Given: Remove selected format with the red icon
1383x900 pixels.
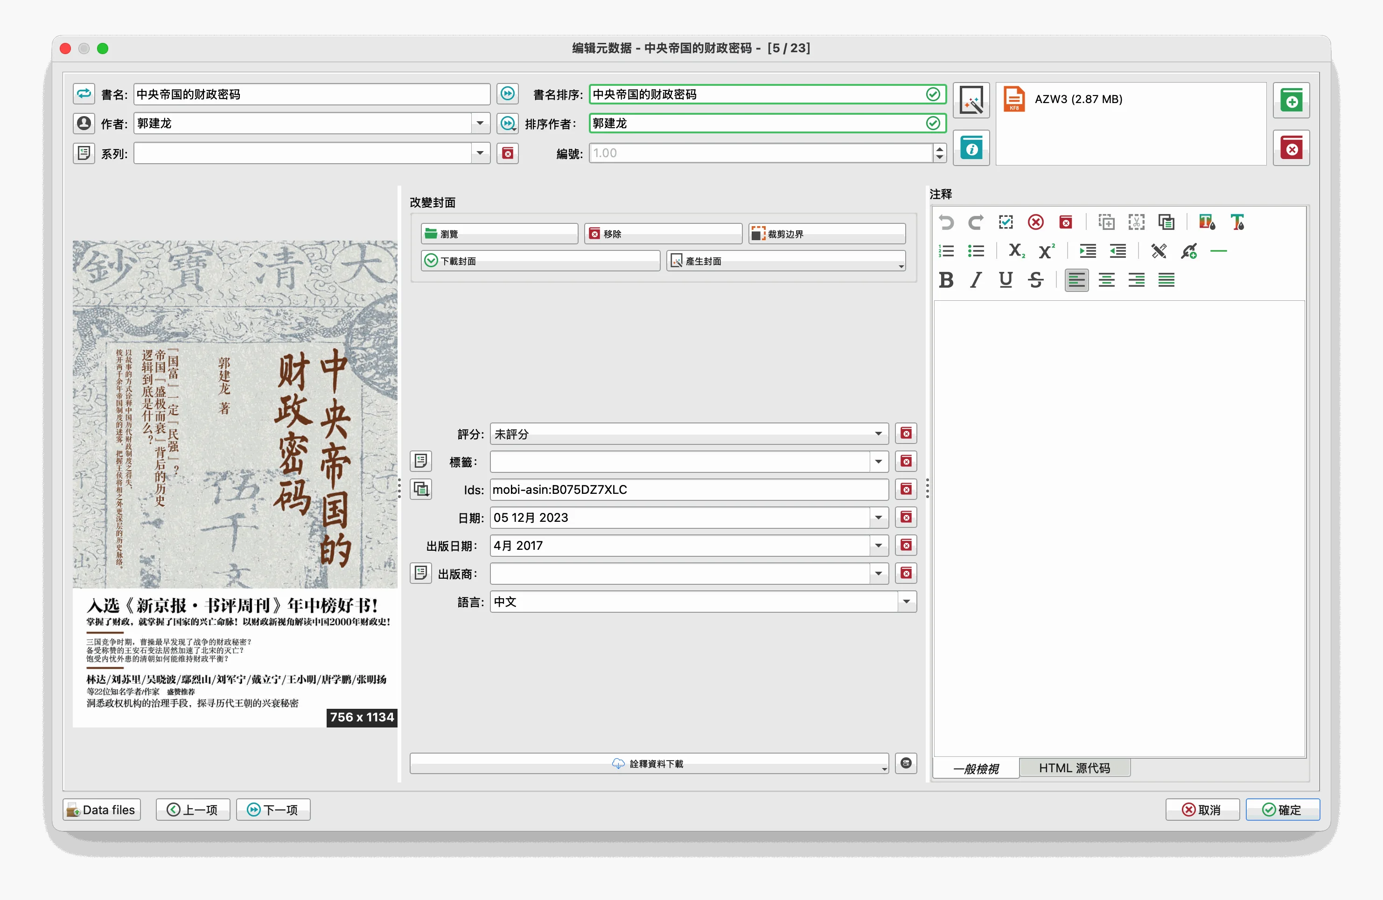Looking at the screenshot, I should coord(1291,148).
